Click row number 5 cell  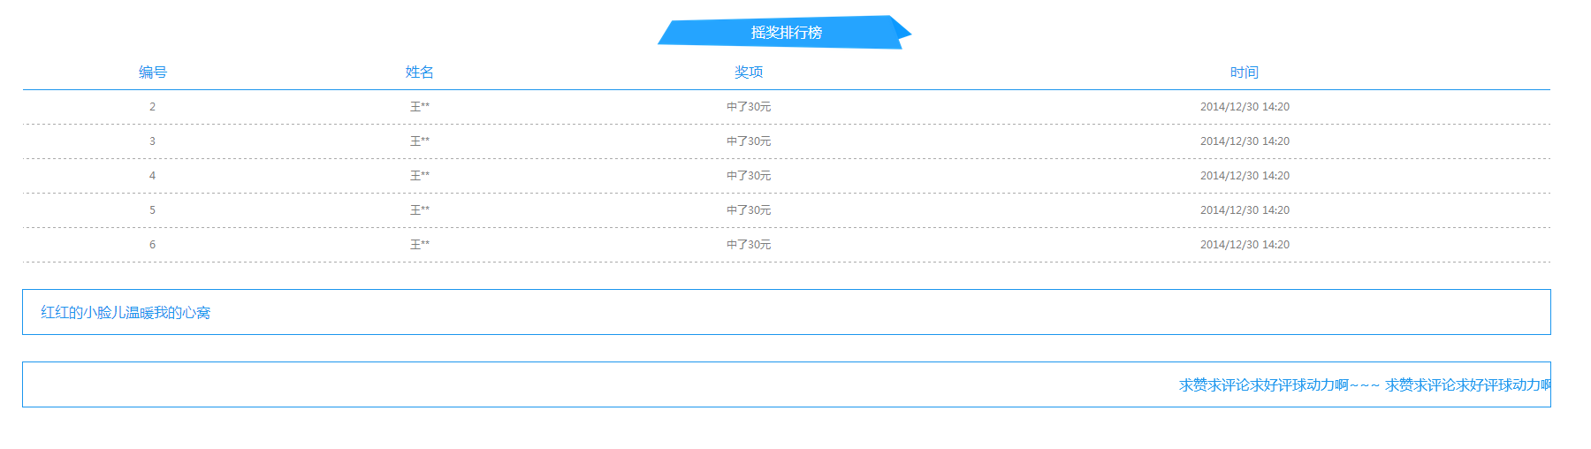pos(152,210)
